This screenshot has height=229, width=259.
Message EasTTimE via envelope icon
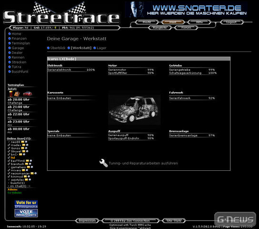(28, 161)
